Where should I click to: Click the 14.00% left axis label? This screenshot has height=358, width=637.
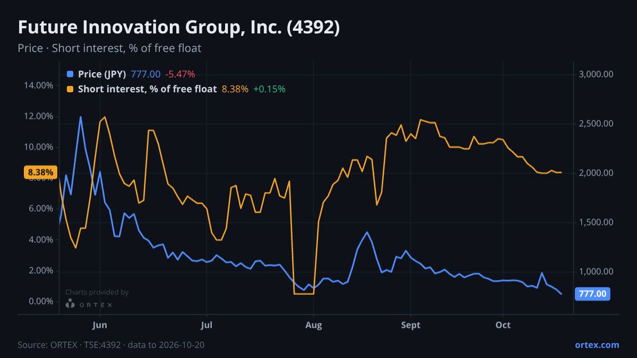pyautogui.click(x=39, y=85)
